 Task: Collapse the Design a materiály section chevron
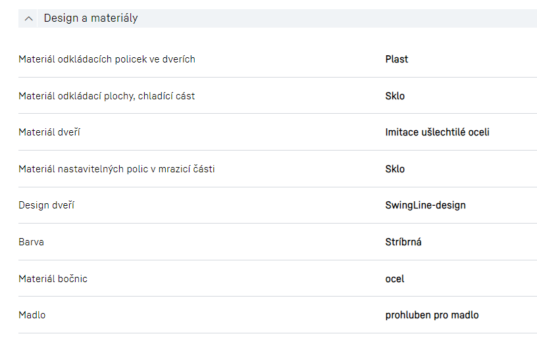pyautogui.click(x=28, y=18)
